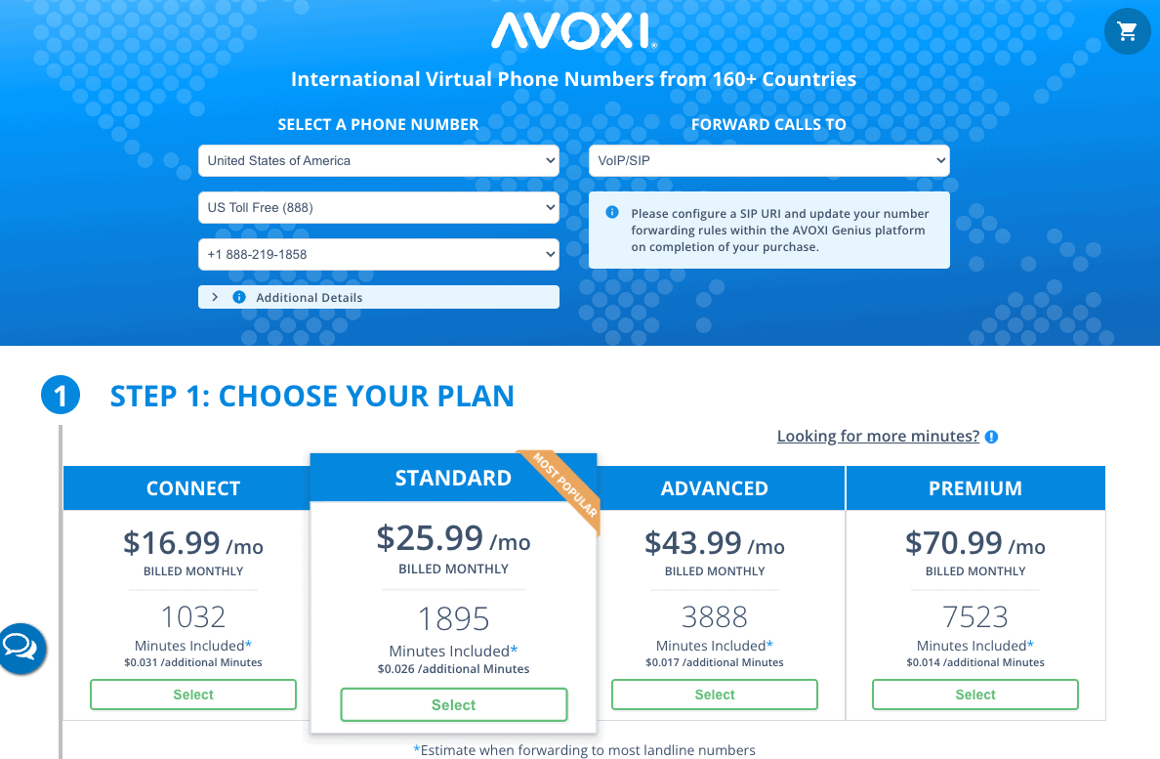Open the +1 888-219-1858 phone number dropdown
The width and height of the screenshot is (1160, 759).
coord(379,254)
